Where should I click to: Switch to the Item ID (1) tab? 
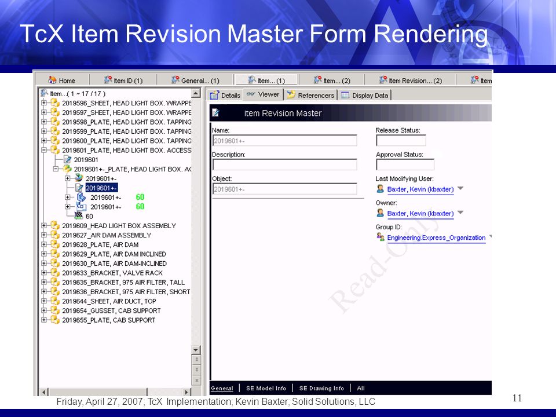[x=123, y=81]
